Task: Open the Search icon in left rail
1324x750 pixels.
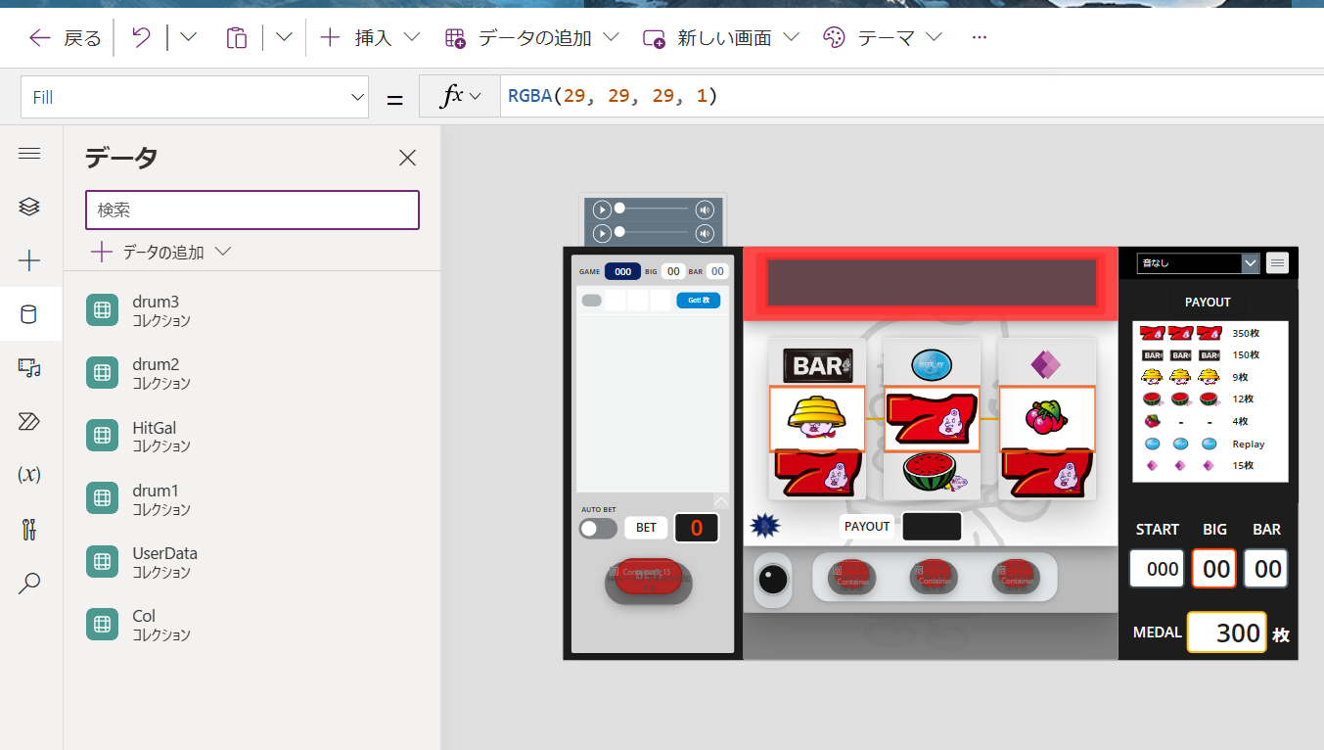Action: pos(29,583)
